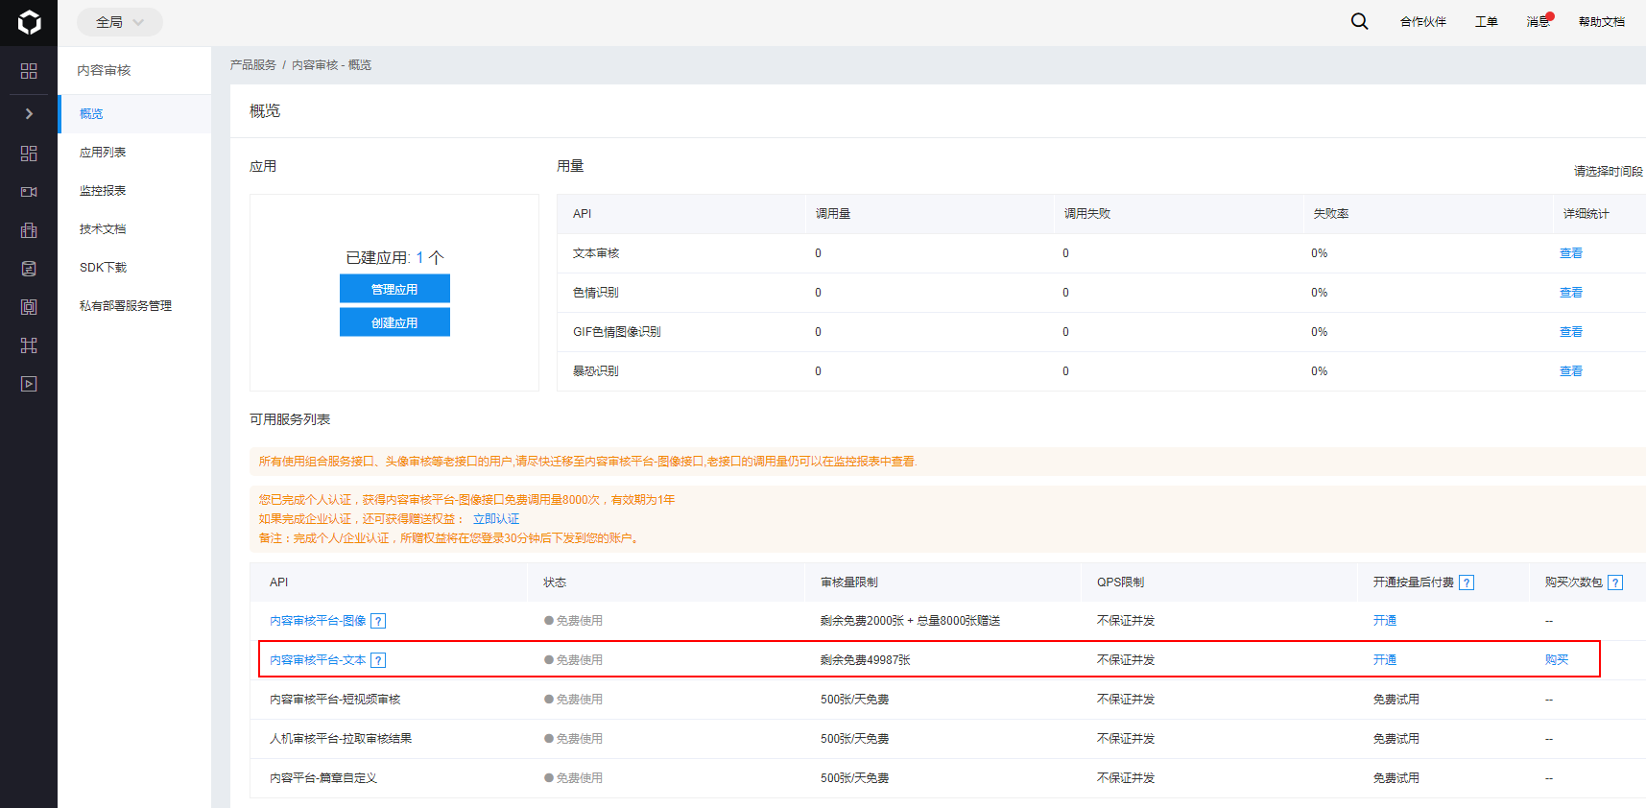The image size is (1646, 808).
Task: Click help icon beside 内容审核平台-图像
Action: [378, 621]
